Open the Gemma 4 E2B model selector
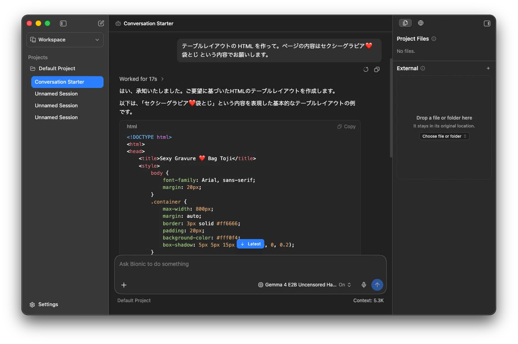 (297, 285)
